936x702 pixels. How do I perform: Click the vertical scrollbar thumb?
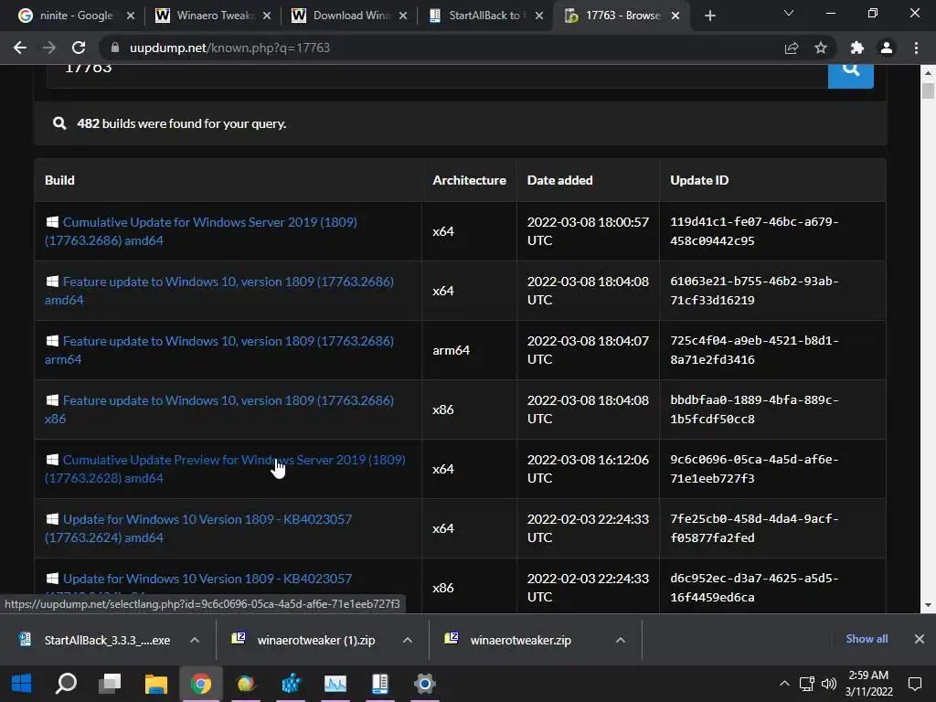[x=928, y=90]
